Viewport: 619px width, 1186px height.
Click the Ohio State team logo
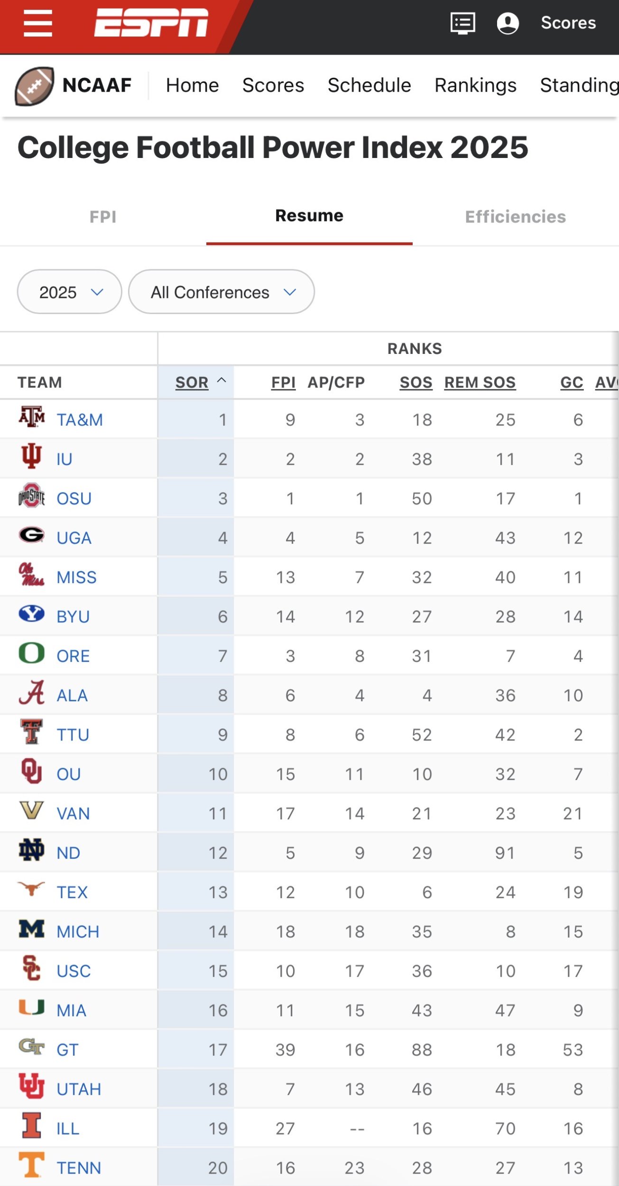[x=32, y=496]
